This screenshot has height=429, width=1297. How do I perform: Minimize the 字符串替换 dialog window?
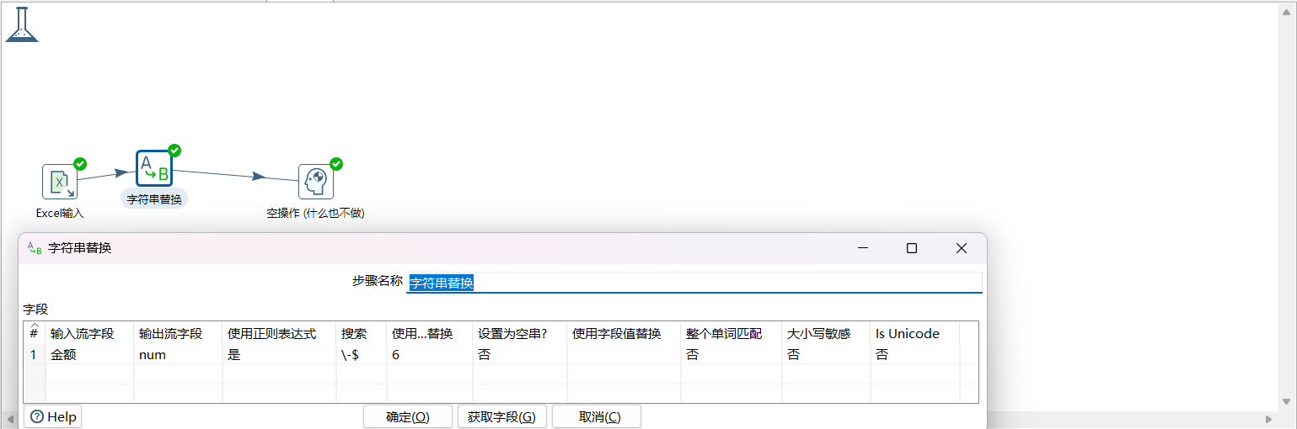(863, 248)
